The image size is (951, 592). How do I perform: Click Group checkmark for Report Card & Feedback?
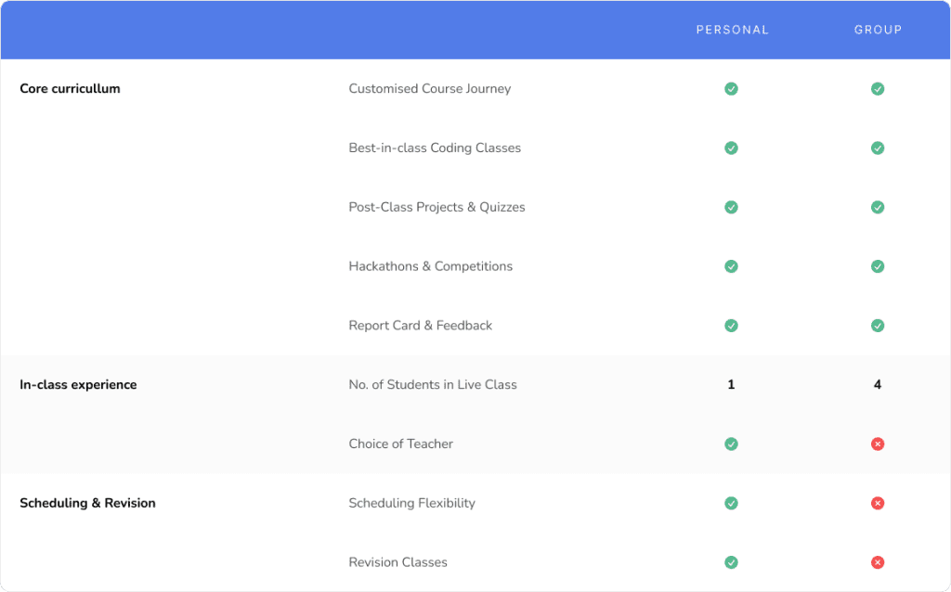click(x=878, y=326)
